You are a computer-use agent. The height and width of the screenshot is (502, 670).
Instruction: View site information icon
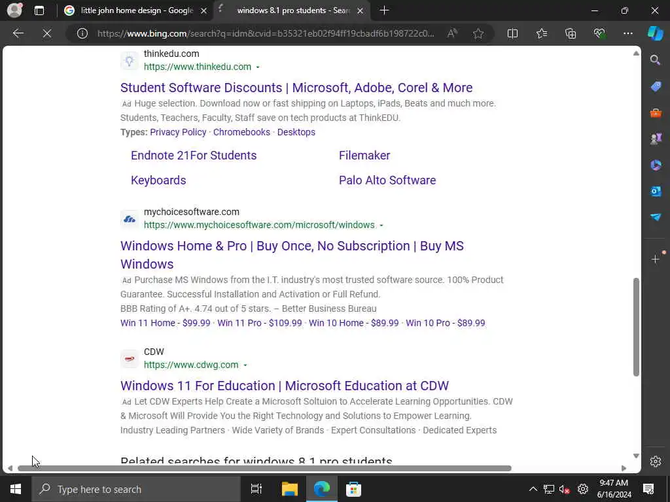82,33
